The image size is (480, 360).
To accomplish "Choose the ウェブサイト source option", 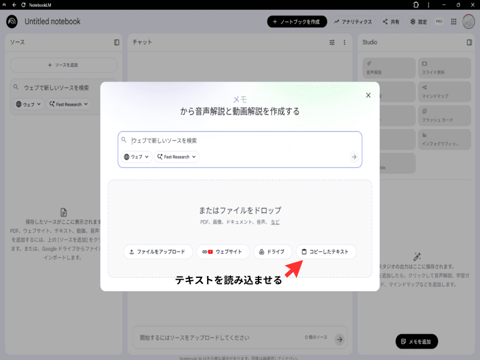I will pyautogui.click(x=223, y=251).
